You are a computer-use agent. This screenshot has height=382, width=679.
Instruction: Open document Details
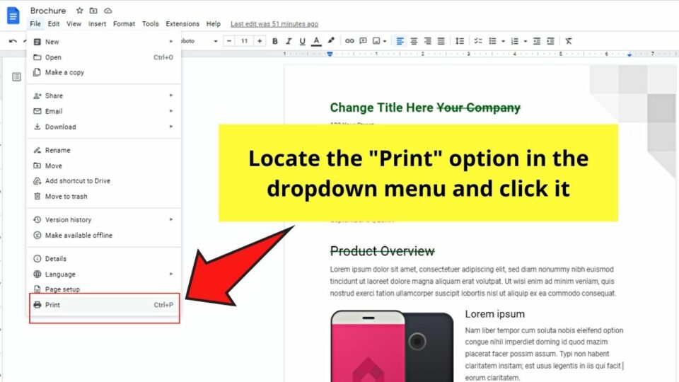(x=104, y=259)
